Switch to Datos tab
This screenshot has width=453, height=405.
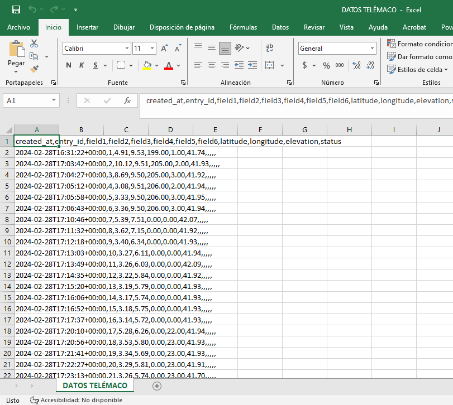(280, 27)
